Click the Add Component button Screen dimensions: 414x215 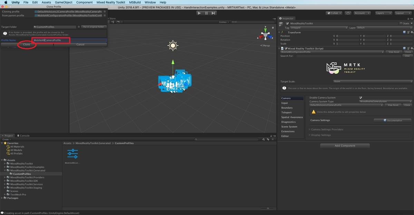pyautogui.click(x=345, y=146)
